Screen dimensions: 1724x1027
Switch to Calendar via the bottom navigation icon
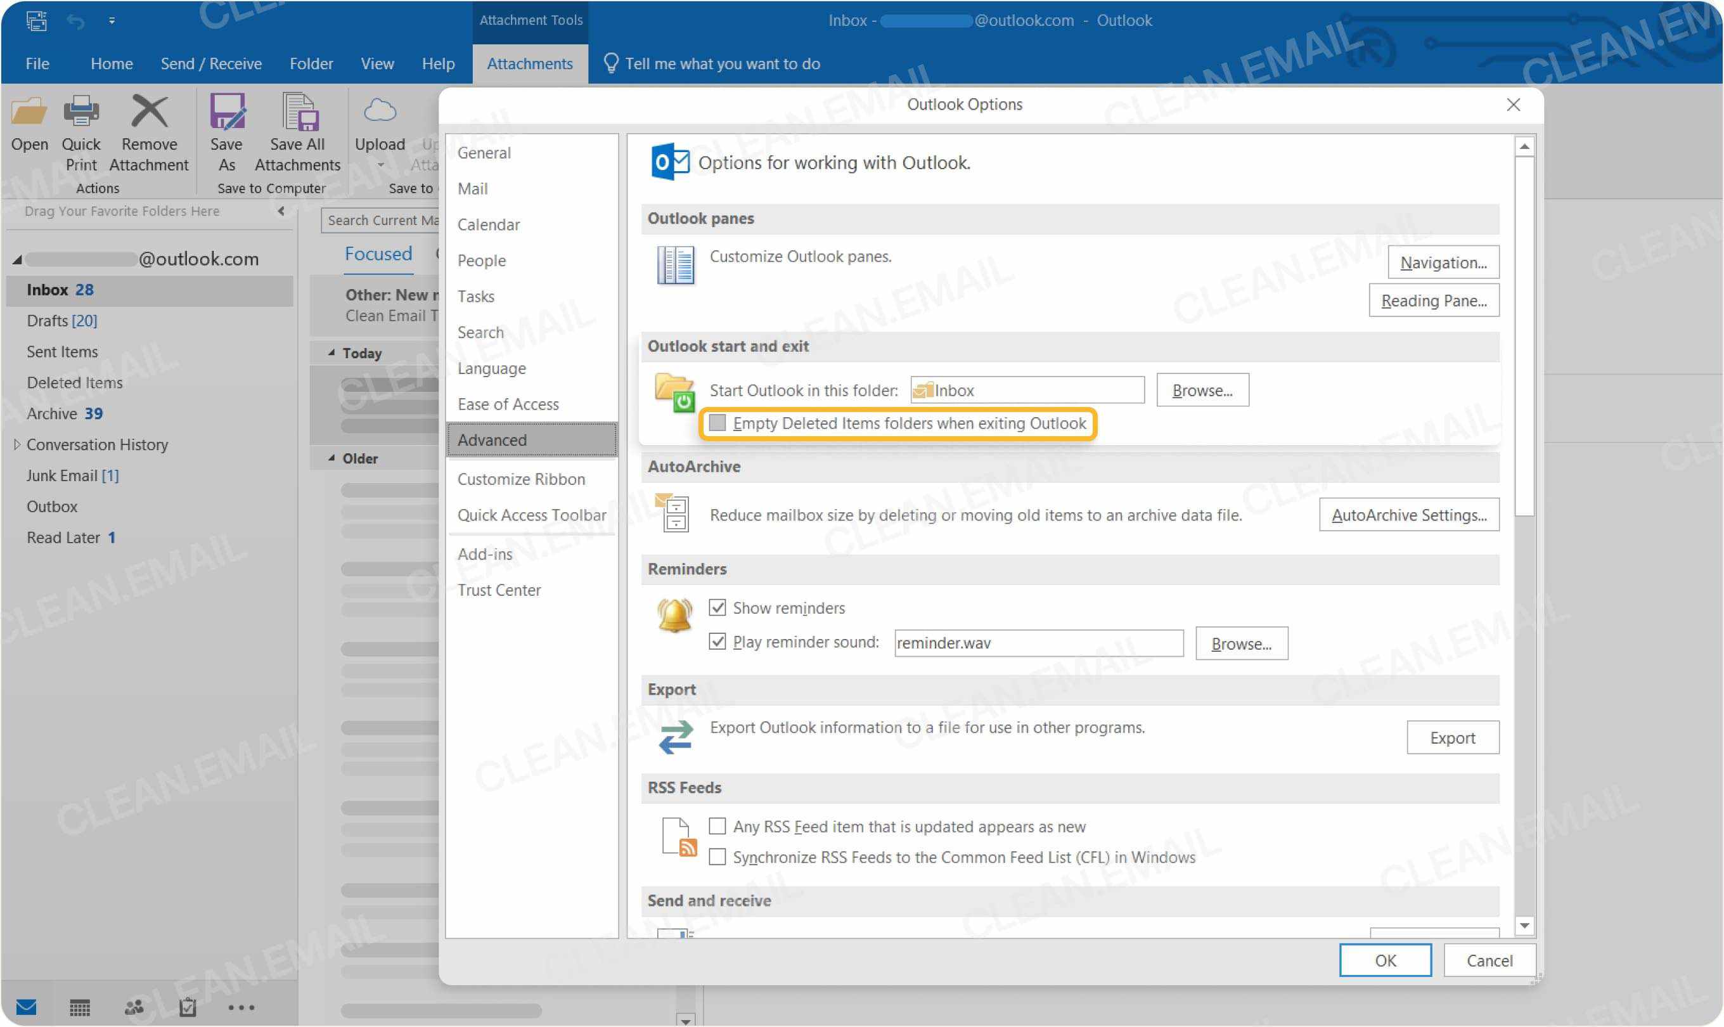point(80,1007)
